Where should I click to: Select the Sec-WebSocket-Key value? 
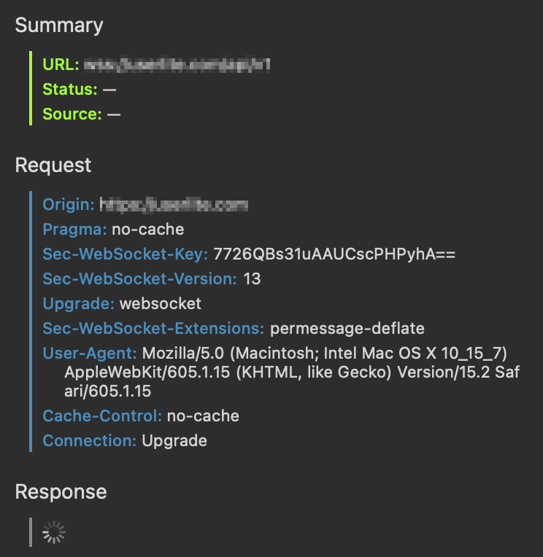[x=334, y=254]
